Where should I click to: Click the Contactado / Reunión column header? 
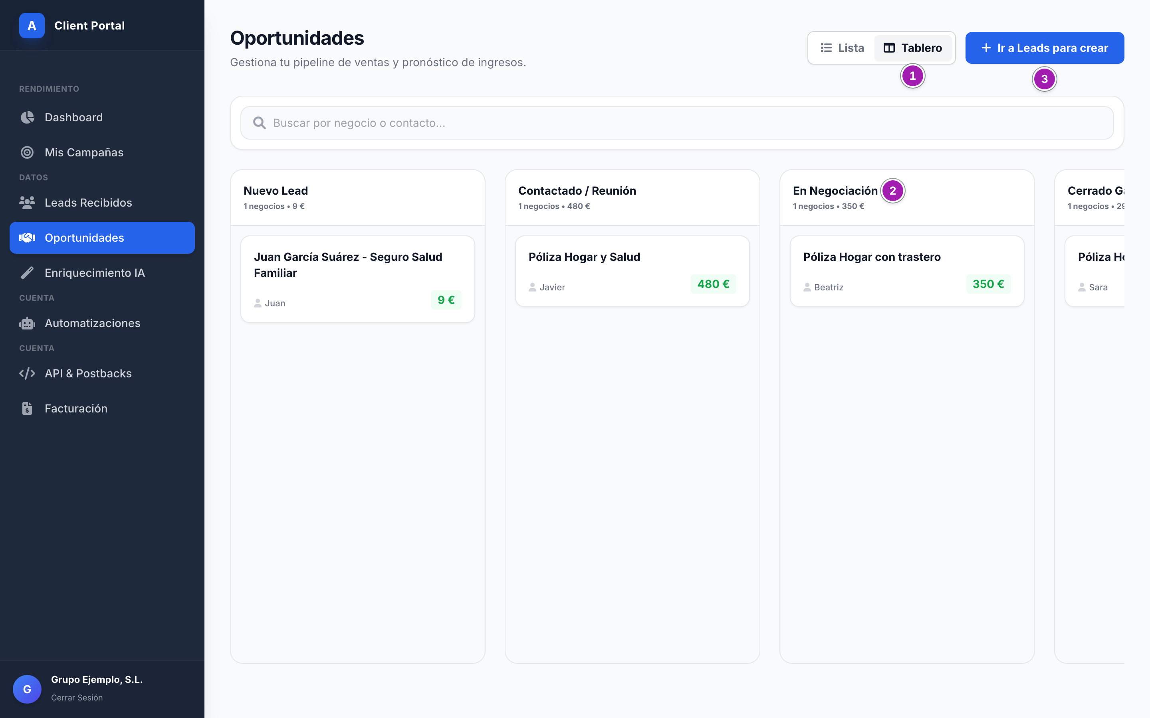coord(632,197)
